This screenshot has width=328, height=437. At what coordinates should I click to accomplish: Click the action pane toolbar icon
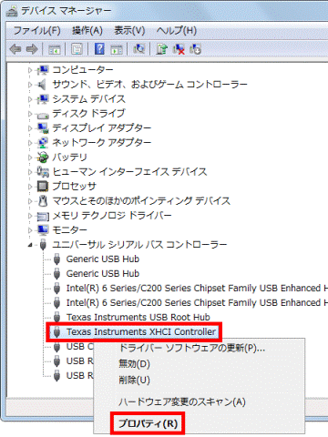pyautogui.click(x=116, y=49)
